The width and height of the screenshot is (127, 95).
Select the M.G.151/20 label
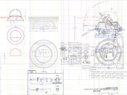coord(97,91)
